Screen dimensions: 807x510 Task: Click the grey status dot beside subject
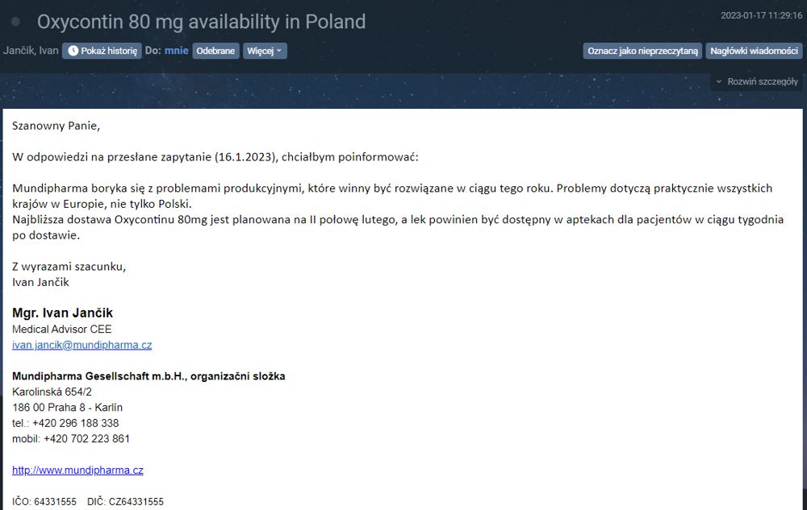pos(15,22)
